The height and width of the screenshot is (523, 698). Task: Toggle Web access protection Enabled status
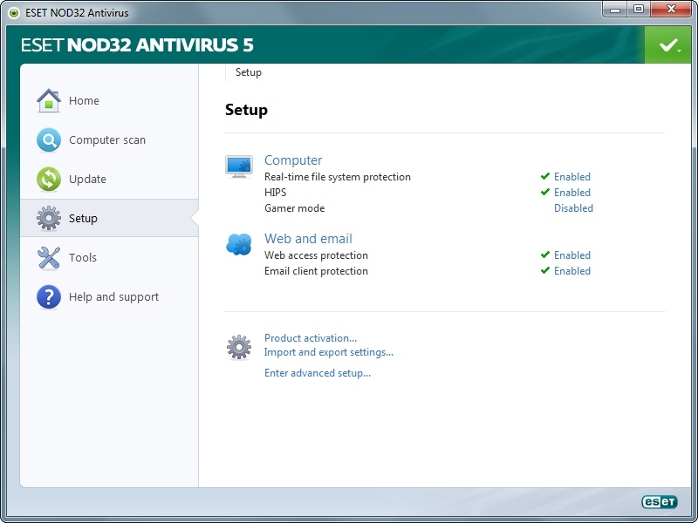(572, 255)
